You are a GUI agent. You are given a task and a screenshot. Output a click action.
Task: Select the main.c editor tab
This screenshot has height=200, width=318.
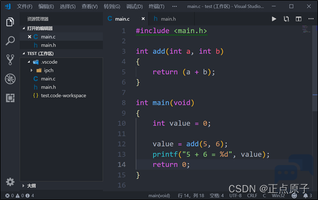click(x=126, y=19)
